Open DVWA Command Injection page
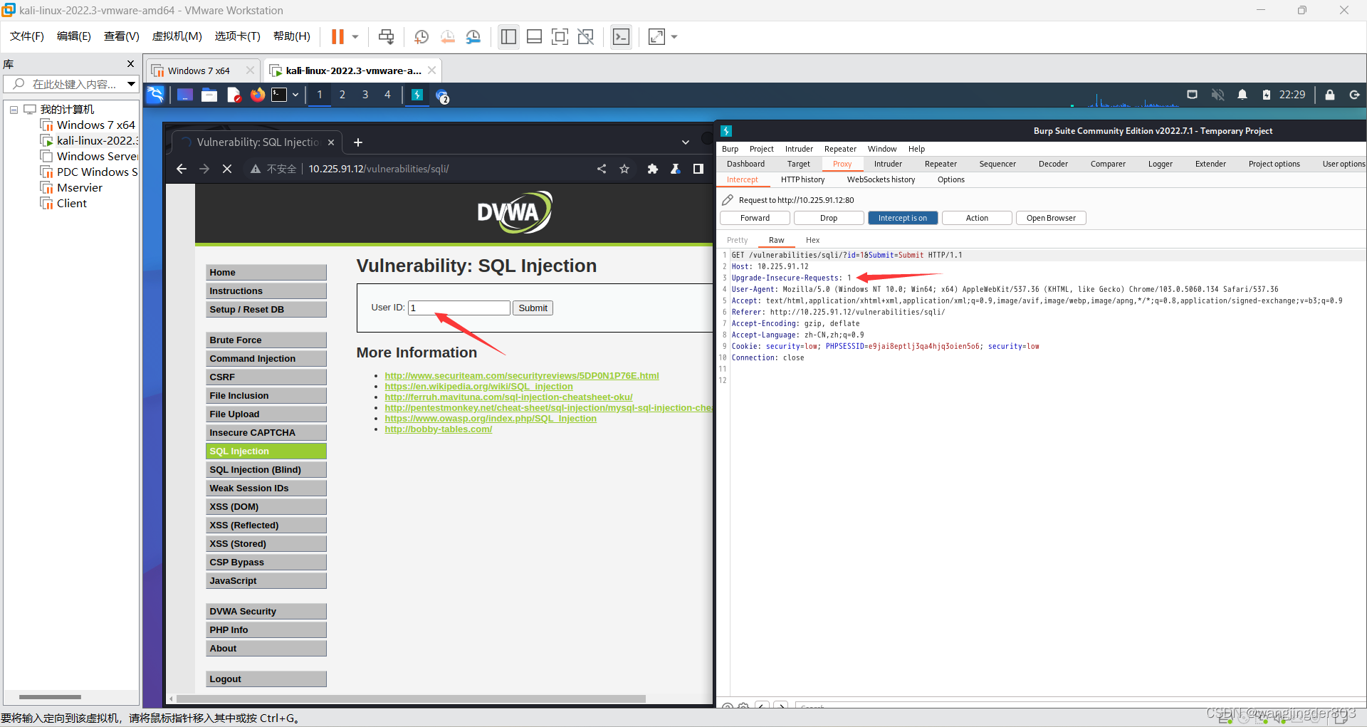The height and width of the screenshot is (727, 1367). point(266,359)
